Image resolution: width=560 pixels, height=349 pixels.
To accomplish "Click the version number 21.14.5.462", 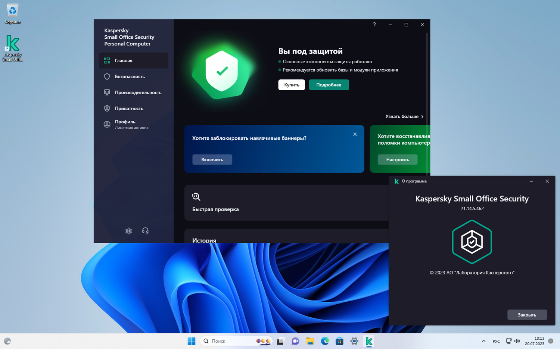I will (x=472, y=209).
